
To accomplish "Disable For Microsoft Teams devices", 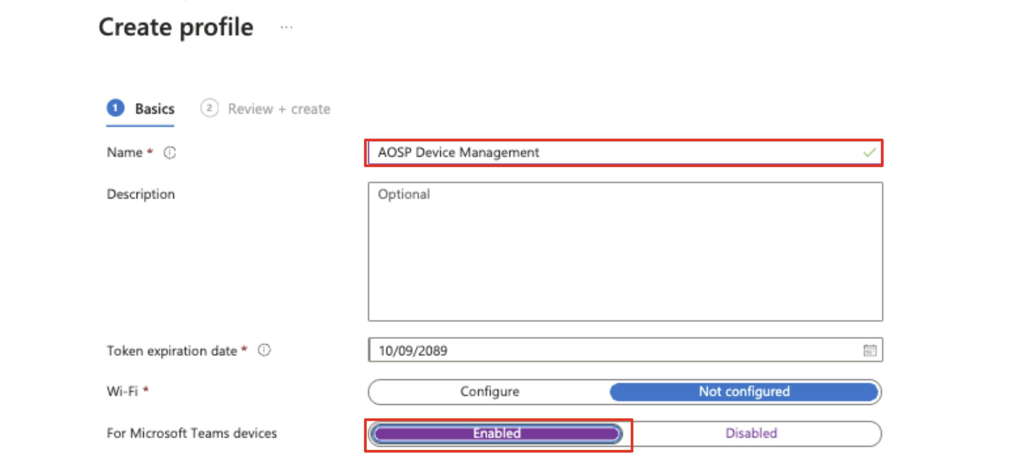I will (751, 433).
